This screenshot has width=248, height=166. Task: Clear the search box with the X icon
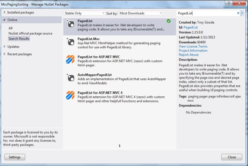[x=238, y=13]
